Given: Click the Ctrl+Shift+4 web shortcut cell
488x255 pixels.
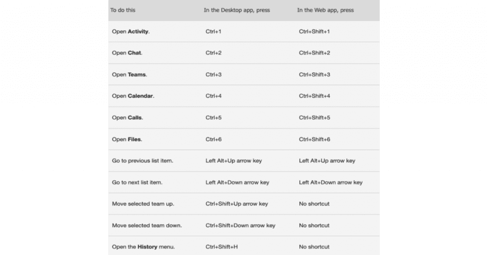Looking at the screenshot, I should 315,96.
